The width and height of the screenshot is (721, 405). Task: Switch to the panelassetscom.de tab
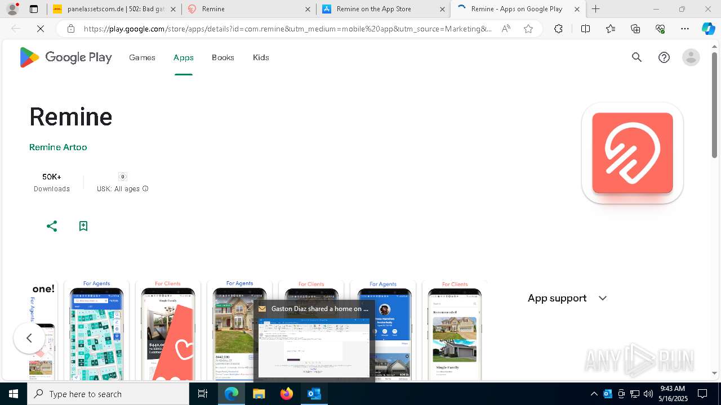coord(114,9)
